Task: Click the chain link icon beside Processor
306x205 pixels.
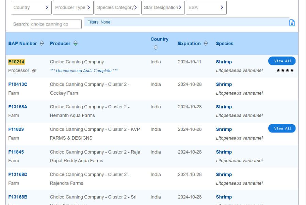Action: (34, 71)
